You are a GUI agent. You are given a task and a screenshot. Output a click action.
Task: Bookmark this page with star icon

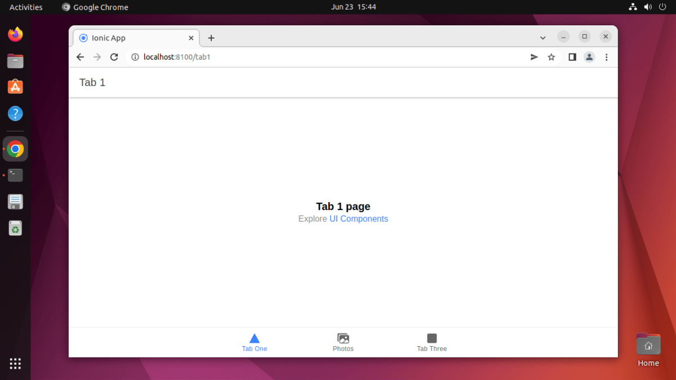click(x=552, y=57)
